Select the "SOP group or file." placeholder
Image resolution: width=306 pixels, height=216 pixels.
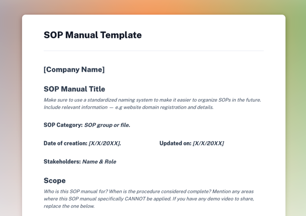click(107, 125)
